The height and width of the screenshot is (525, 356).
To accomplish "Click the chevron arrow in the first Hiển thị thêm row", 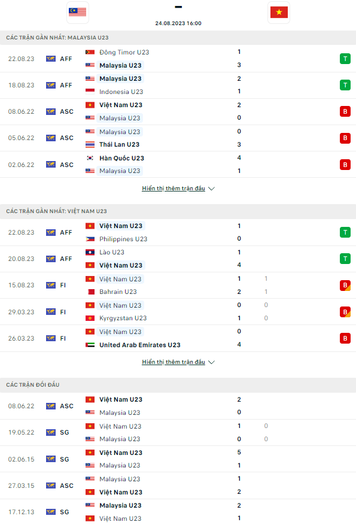I will click(x=211, y=188).
